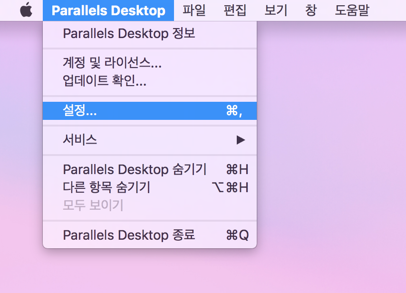Open the Apple menu icon
Viewport: 406px width, 293px height.
pyautogui.click(x=26, y=10)
